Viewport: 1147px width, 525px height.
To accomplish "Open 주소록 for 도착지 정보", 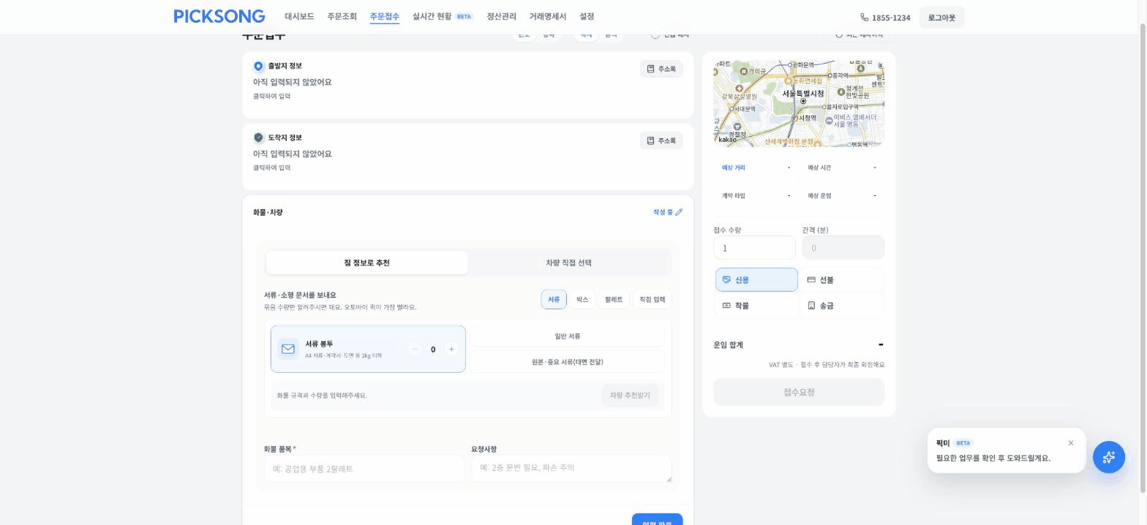I will pos(661,140).
